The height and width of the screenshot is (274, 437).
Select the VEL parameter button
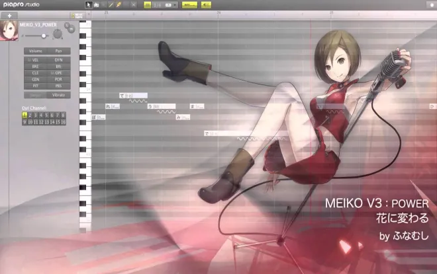click(35, 60)
